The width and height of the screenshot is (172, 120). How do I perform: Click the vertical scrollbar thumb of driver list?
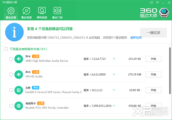point(170,71)
